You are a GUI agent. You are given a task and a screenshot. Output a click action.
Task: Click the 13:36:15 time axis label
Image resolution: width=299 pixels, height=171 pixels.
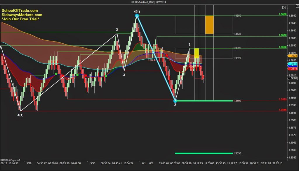coord(221,163)
